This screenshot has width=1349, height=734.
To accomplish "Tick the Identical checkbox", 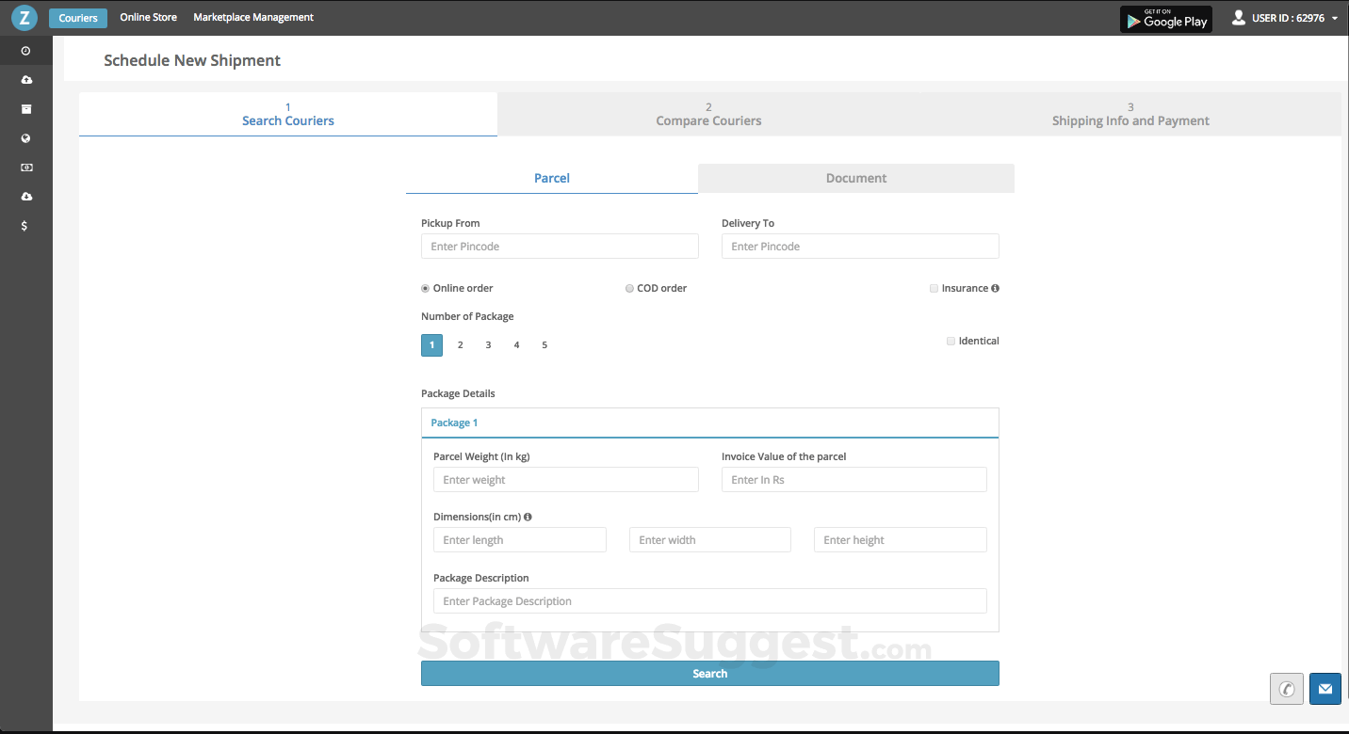I will (x=951, y=341).
